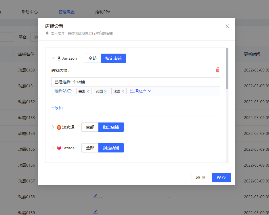
Task: Click the 动霸0154 row name
Action: click(26, 133)
